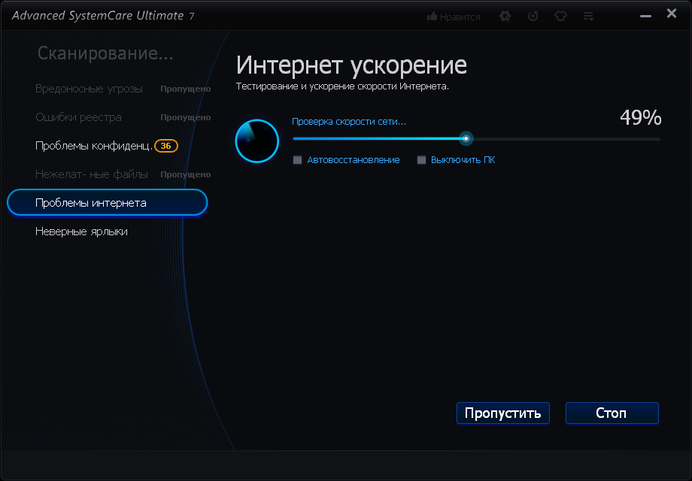Image resolution: width=692 pixels, height=481 pixels.
Task: Click the scan progress slider handle
Action: pyautogui.click(x=466, y=138)
